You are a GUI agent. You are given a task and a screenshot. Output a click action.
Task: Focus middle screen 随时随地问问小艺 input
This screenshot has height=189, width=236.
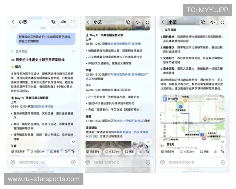(x=118, y=162)
